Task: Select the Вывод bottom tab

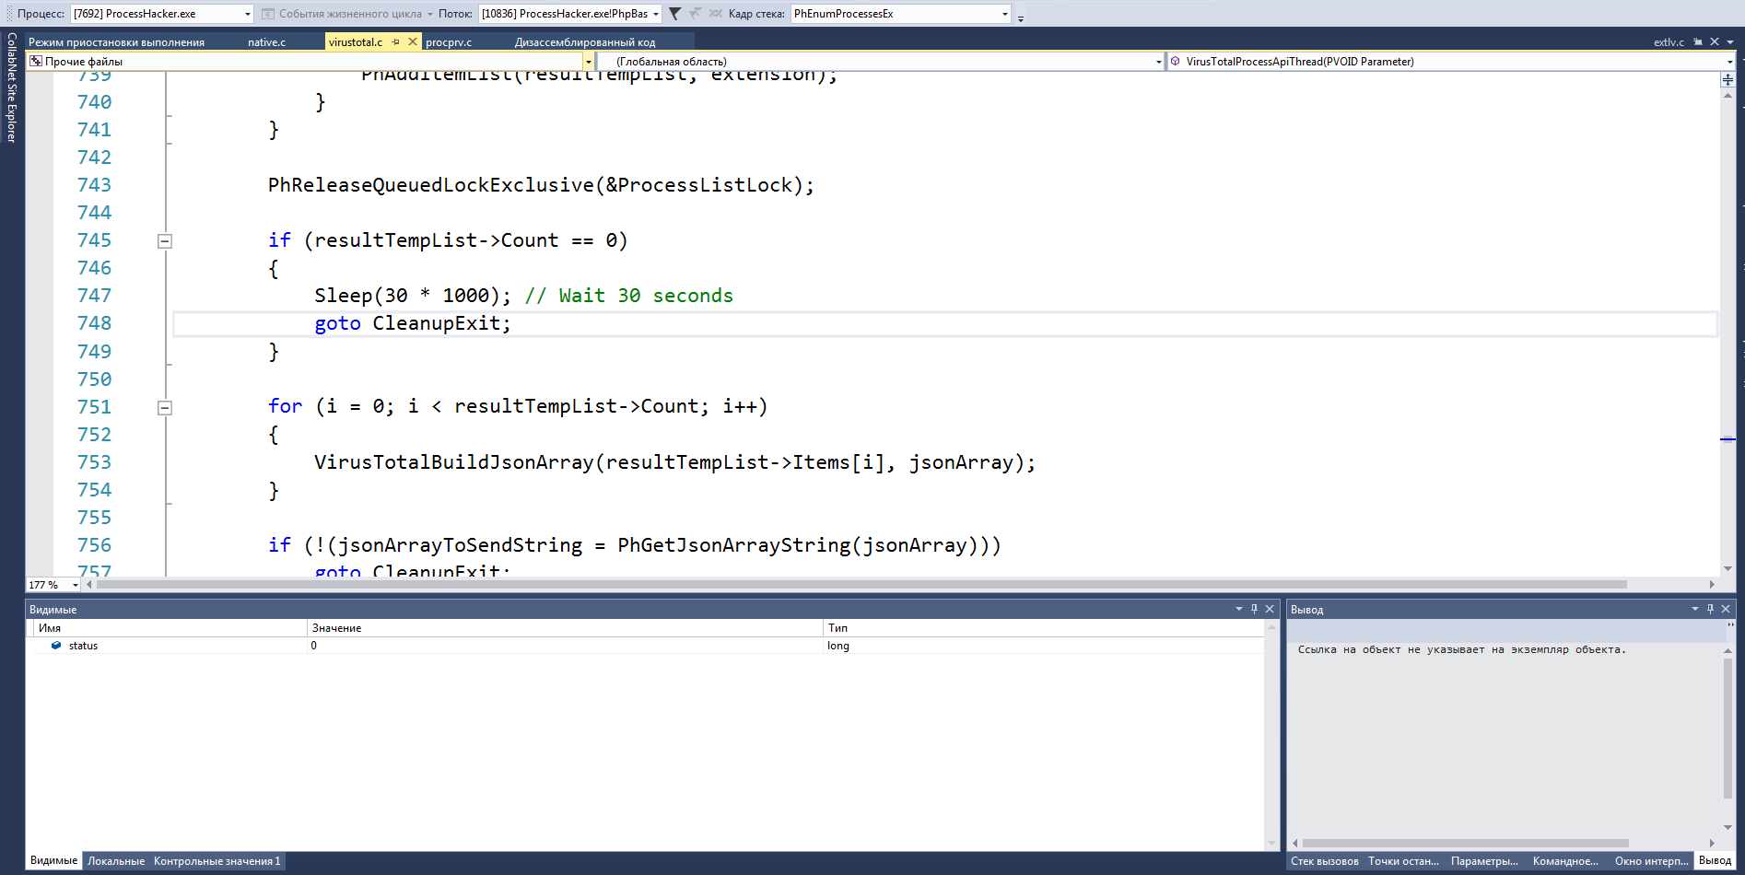Action: pos(1715,861)
